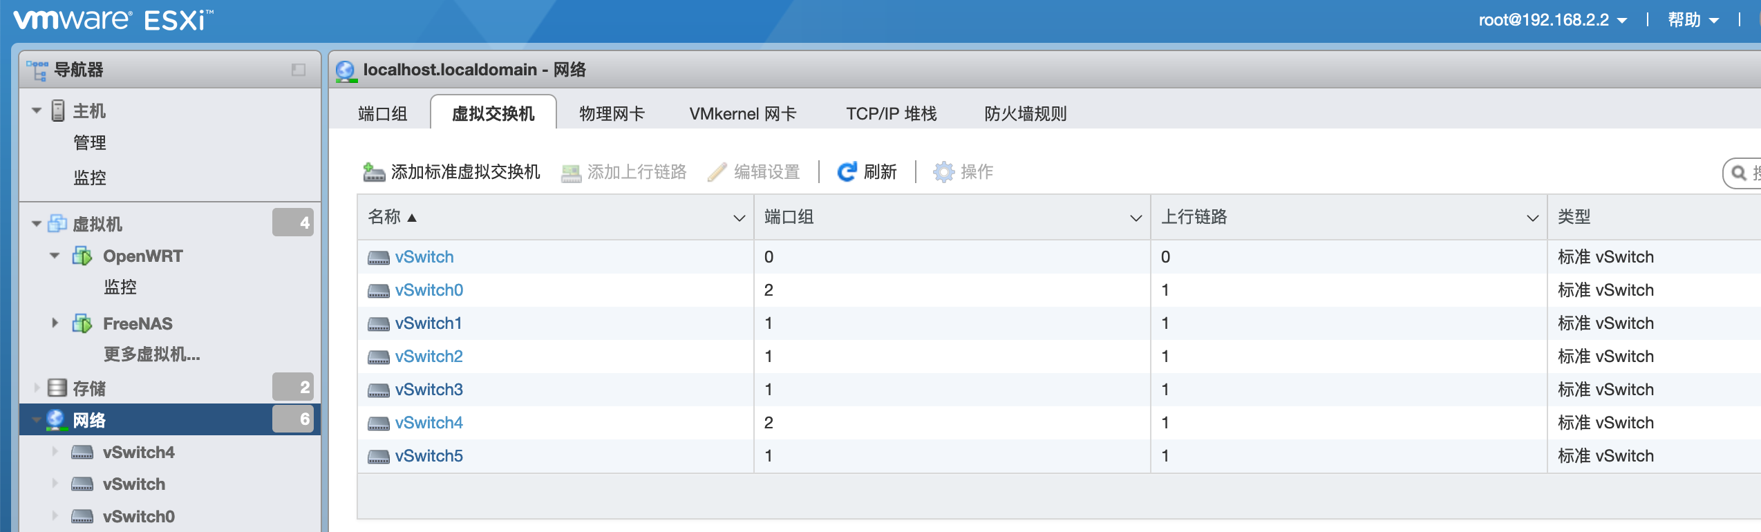Click the vSwitch icon in navigator tree
Screen dimensions: 1761x532
pos(82,484)
